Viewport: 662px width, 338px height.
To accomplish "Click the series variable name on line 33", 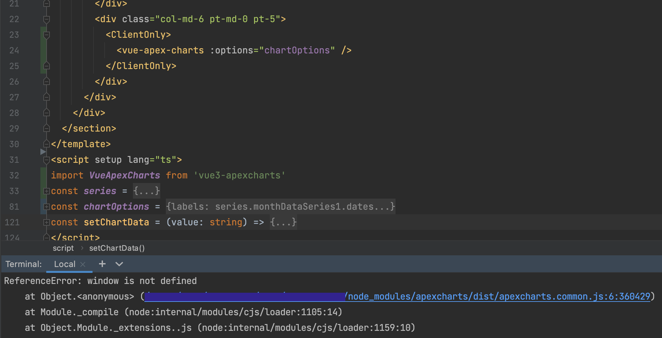I will point(100,191).
